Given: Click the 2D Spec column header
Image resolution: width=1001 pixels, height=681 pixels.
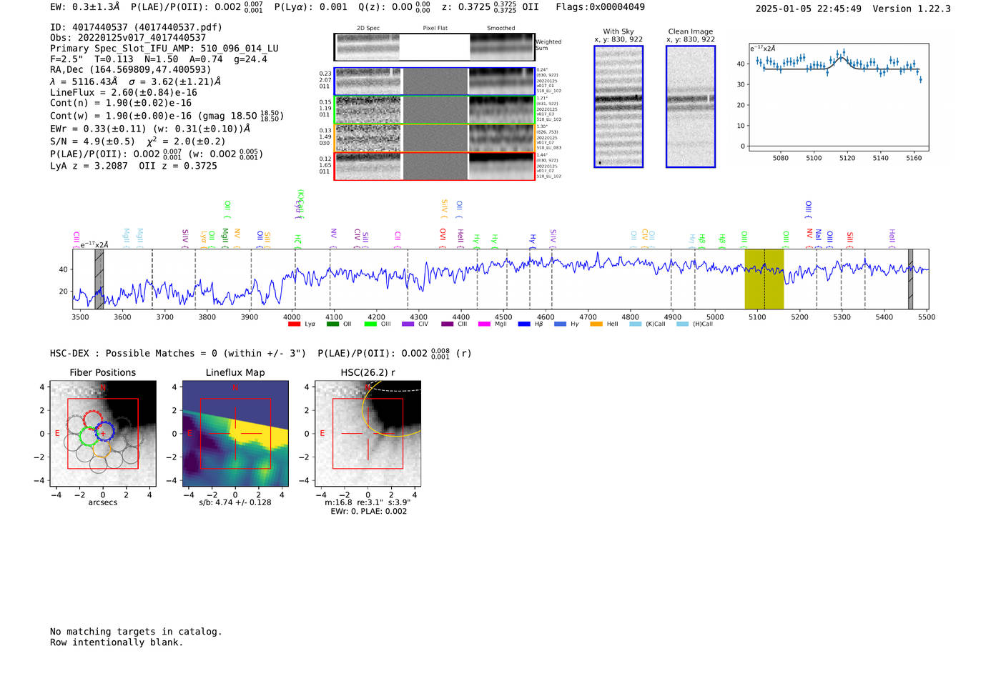Looking at the screenshot, I should pos(368,29).
